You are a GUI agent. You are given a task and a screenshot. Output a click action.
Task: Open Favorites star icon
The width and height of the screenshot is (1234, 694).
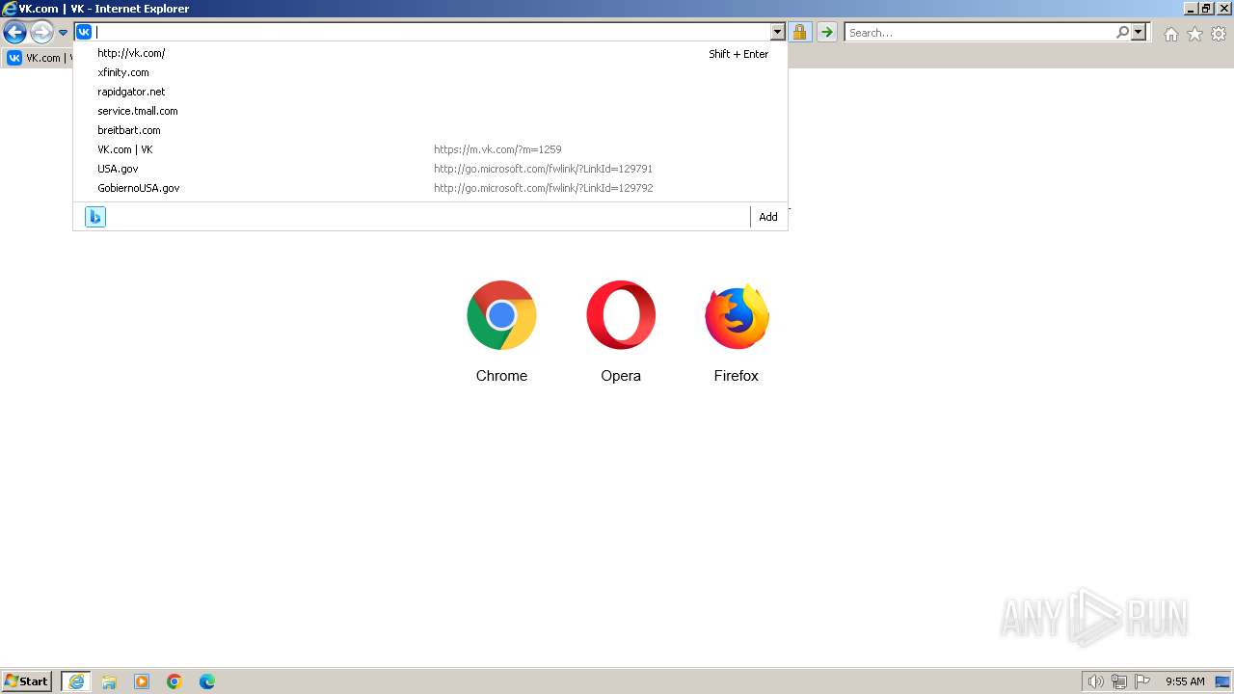[1194, 34]
